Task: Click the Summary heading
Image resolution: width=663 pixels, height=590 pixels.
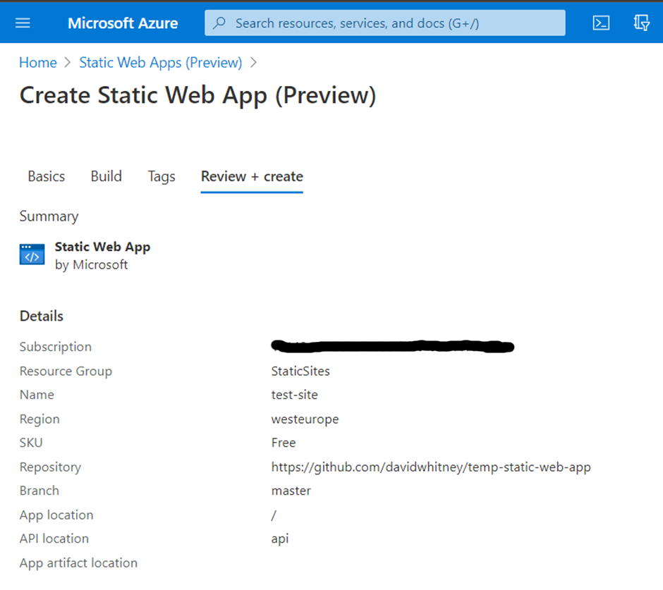Action: [49, 216]
